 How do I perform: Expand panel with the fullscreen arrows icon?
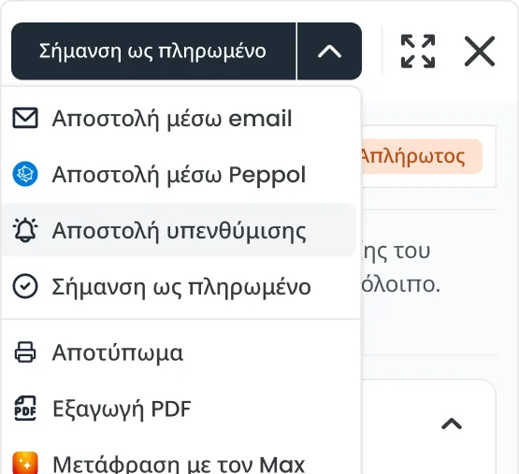pos(418,51)
